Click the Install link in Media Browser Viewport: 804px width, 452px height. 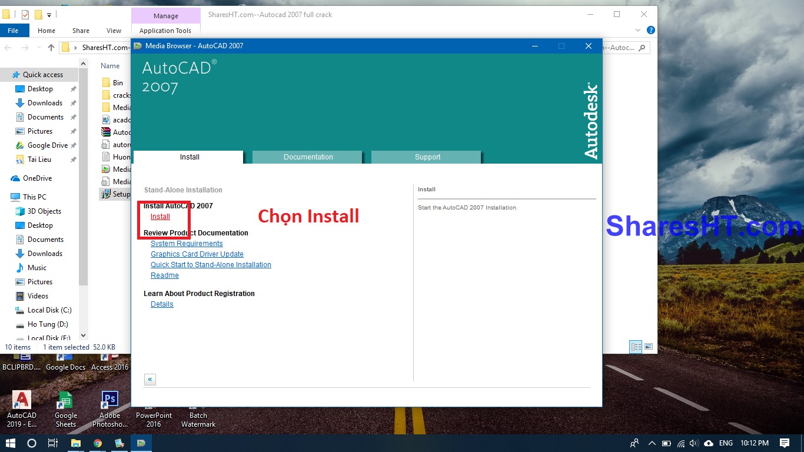pyautogui.click(x=160, y=217)
